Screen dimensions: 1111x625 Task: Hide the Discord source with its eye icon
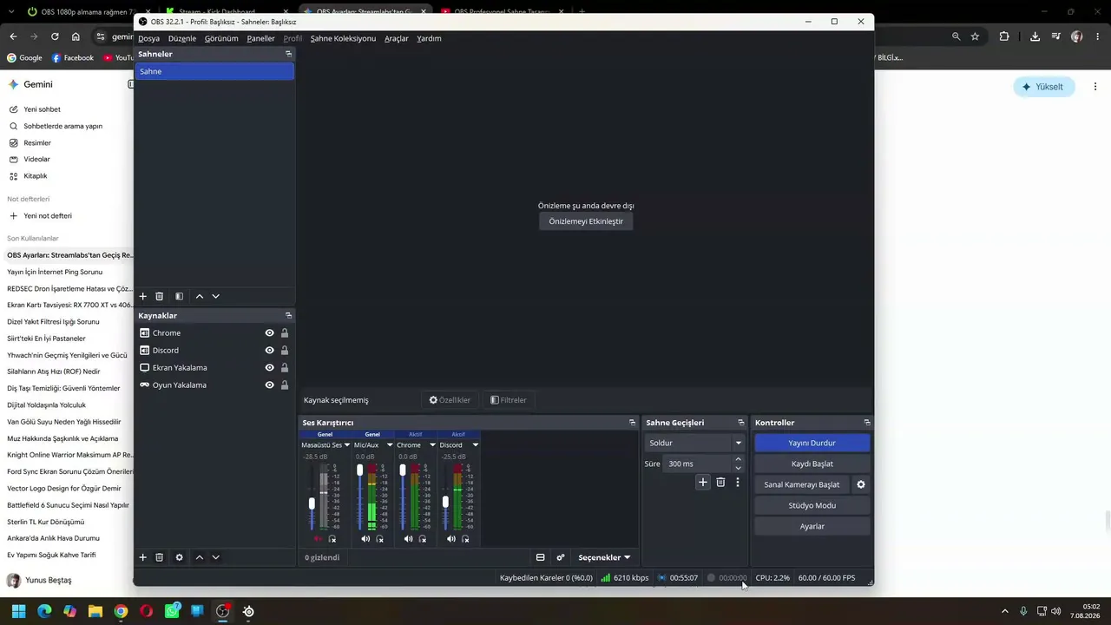[270, 351]
